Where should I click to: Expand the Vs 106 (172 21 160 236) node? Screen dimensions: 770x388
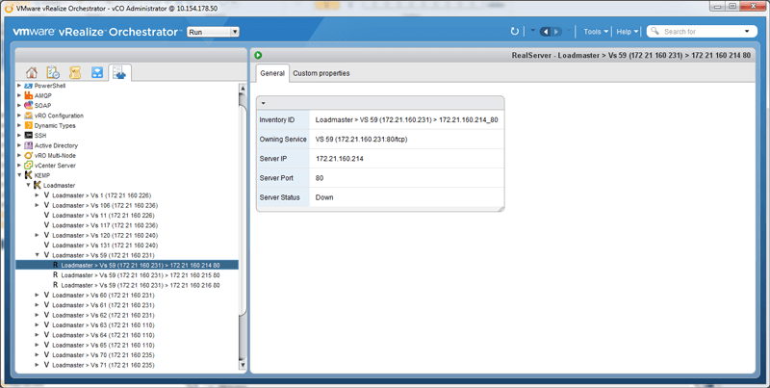coord(38,205)
